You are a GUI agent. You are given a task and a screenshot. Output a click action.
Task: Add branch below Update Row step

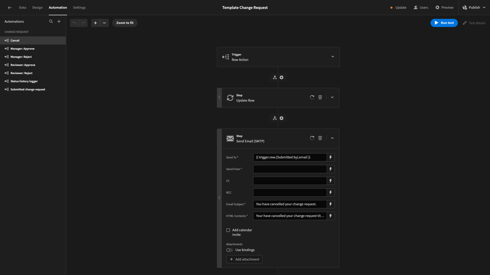click(x=275, y=118)
